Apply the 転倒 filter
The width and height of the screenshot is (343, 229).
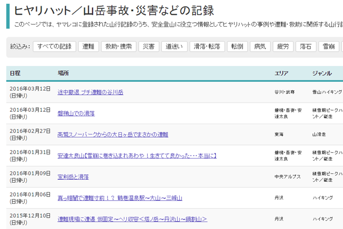click(238, 47)
